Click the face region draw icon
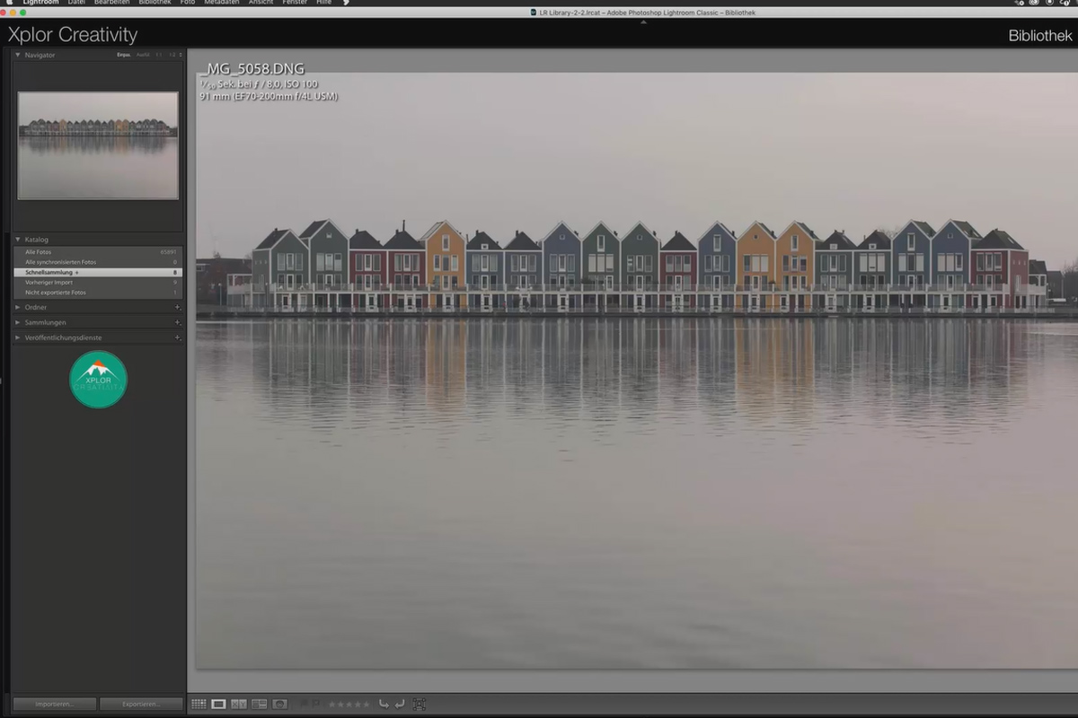 coord(420,705)
